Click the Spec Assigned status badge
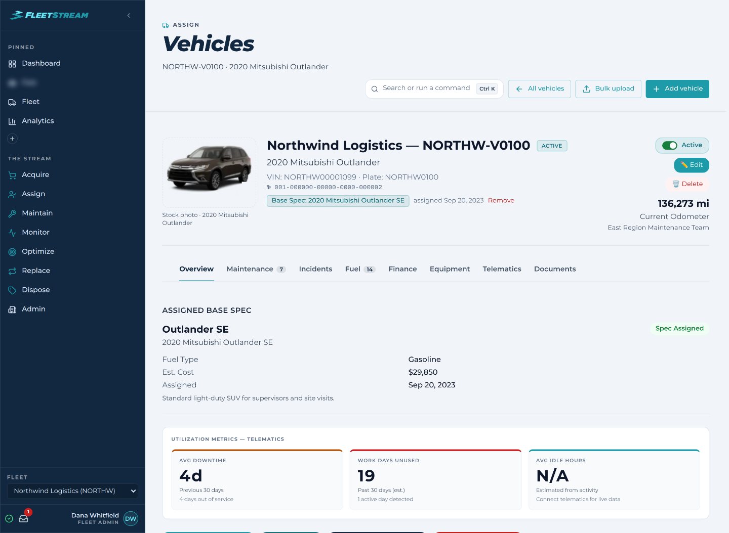This screenshot has width=729, height=533. click(679, 328)
